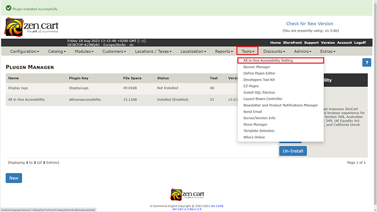
Task: Expand the Admins dropdown menu
Action: [302, 51]
